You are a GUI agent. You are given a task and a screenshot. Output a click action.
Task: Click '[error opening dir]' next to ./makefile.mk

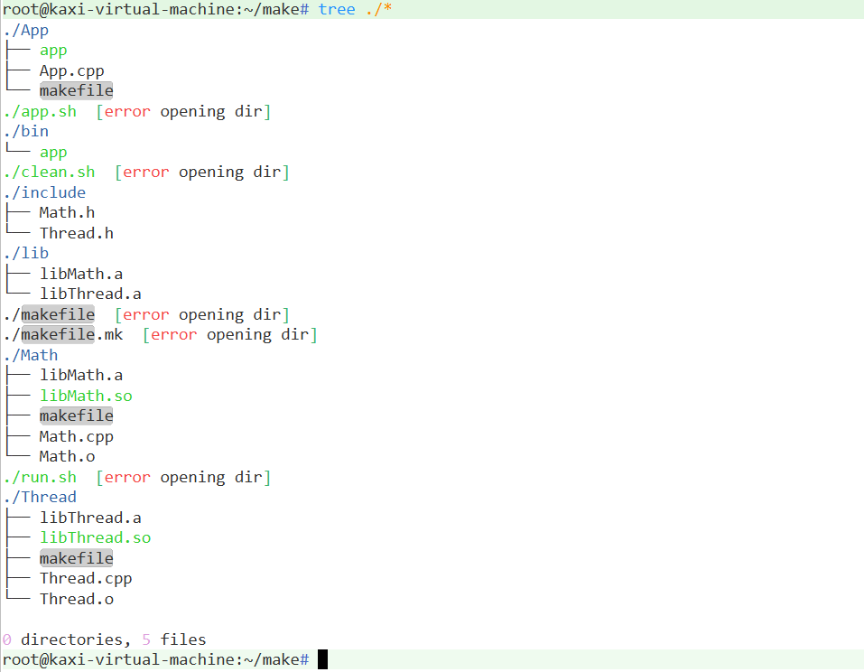click(x=230, y=334)
